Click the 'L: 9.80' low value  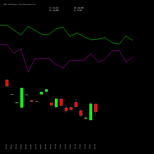[x=78, y=10]
